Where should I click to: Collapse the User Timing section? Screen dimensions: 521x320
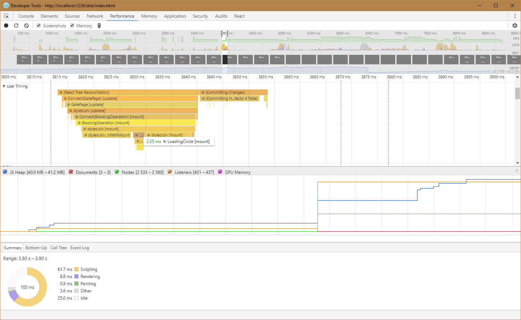(x=4, y=86)
